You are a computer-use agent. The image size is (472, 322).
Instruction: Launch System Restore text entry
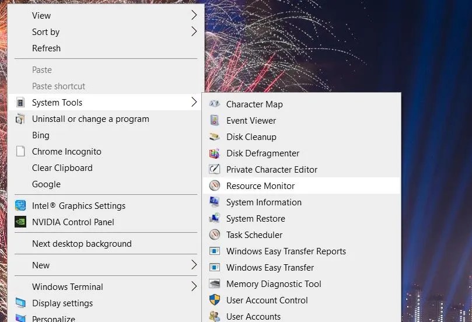(x=256, y=219)
